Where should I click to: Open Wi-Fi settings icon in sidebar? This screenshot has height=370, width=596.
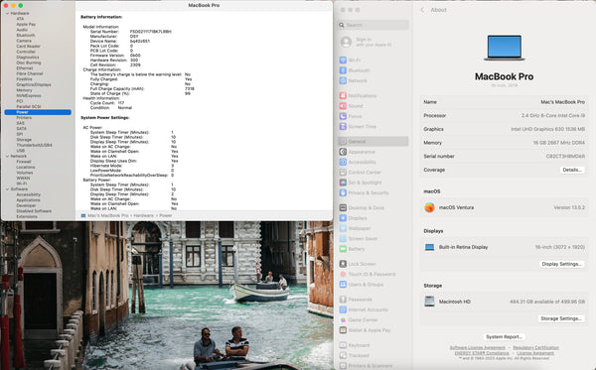(x=343, y=60)
